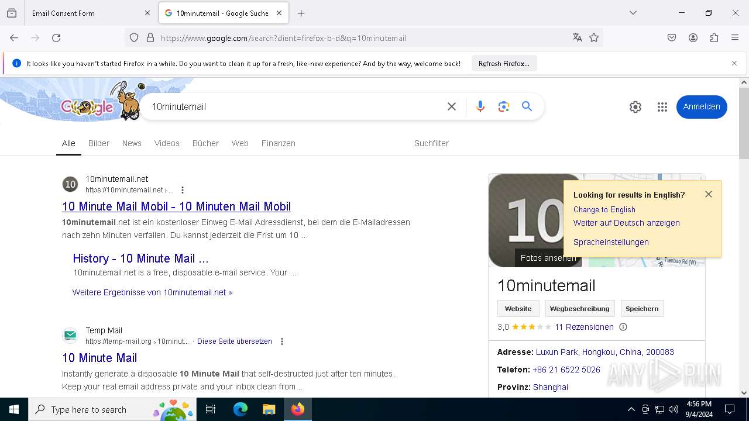Open Weitere Ergebnisse von 10minutemail.net

(x=153, y=292)
